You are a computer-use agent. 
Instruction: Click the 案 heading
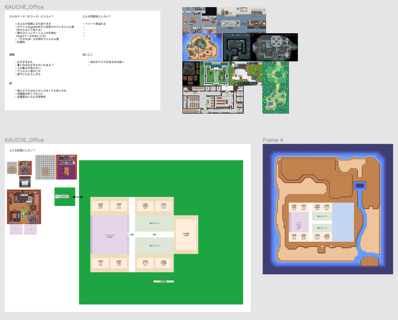point(10,83)
